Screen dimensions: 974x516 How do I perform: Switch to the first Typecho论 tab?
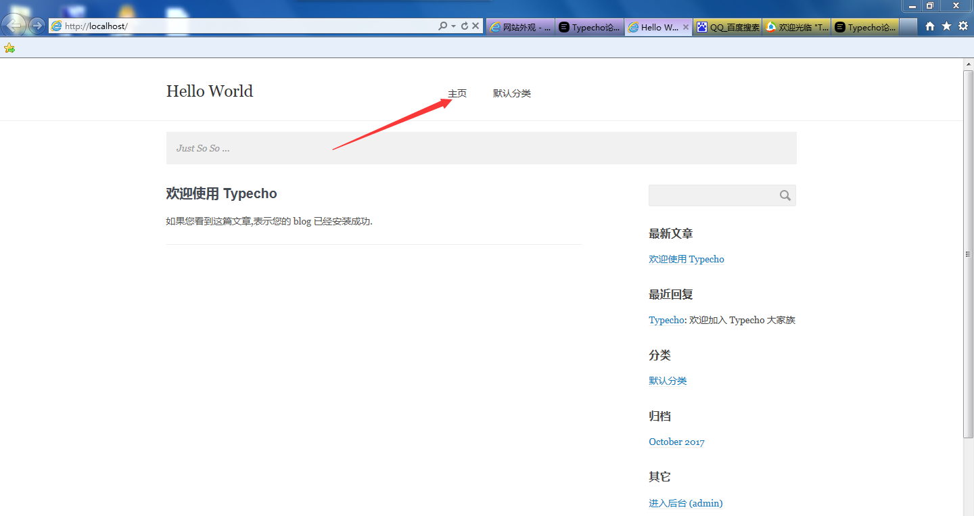(x=589, y=27)
